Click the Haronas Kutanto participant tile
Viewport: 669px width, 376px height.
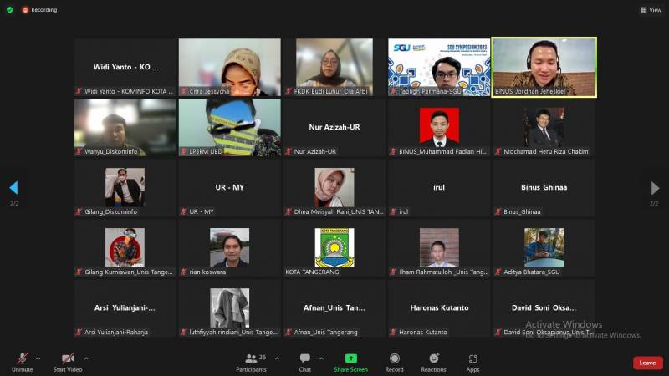click(x=439, y=308)
